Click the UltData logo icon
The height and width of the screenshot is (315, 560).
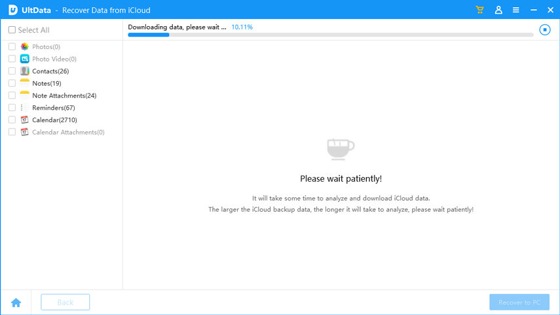(x=12, y=10)
